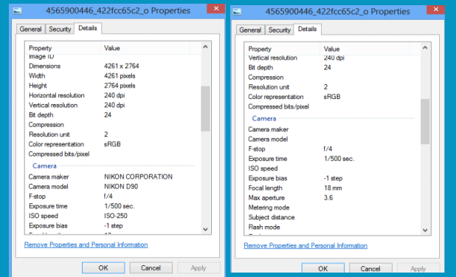Select the Resolution unit row in the right window
The image size is (456, 277).
(x=332, y=87)
